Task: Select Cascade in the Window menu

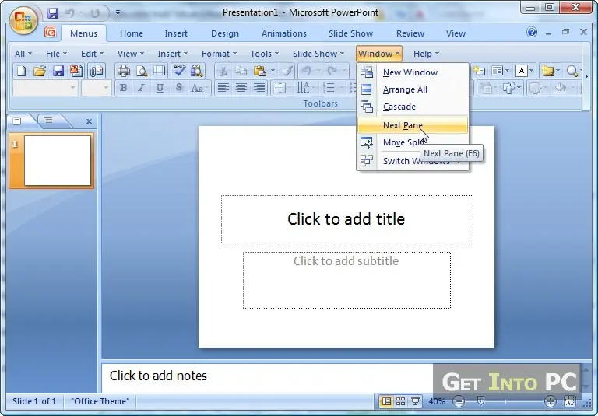Action: pyautogui.click(x=413, y=107)
